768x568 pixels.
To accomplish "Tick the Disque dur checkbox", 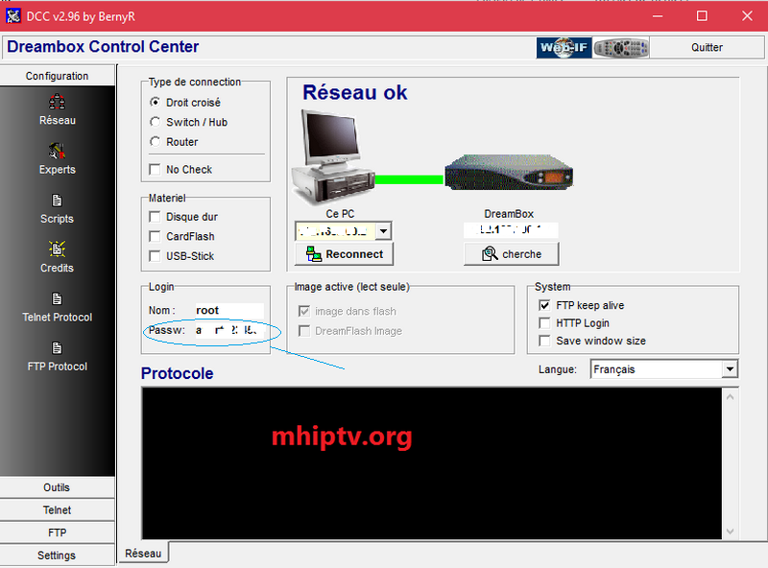I will (x=155, y=217).
